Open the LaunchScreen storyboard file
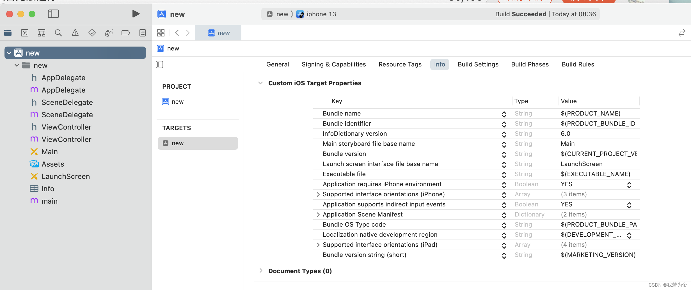Image resolution: width=691 pixels, height=290 pixels. (65, 176)
